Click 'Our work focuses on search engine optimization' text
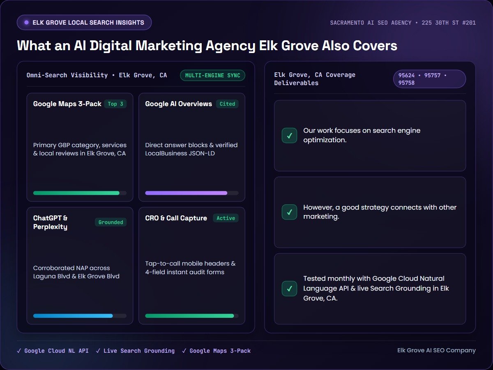The height and width of the screenshot is (370, 493). tap(362, 135)
